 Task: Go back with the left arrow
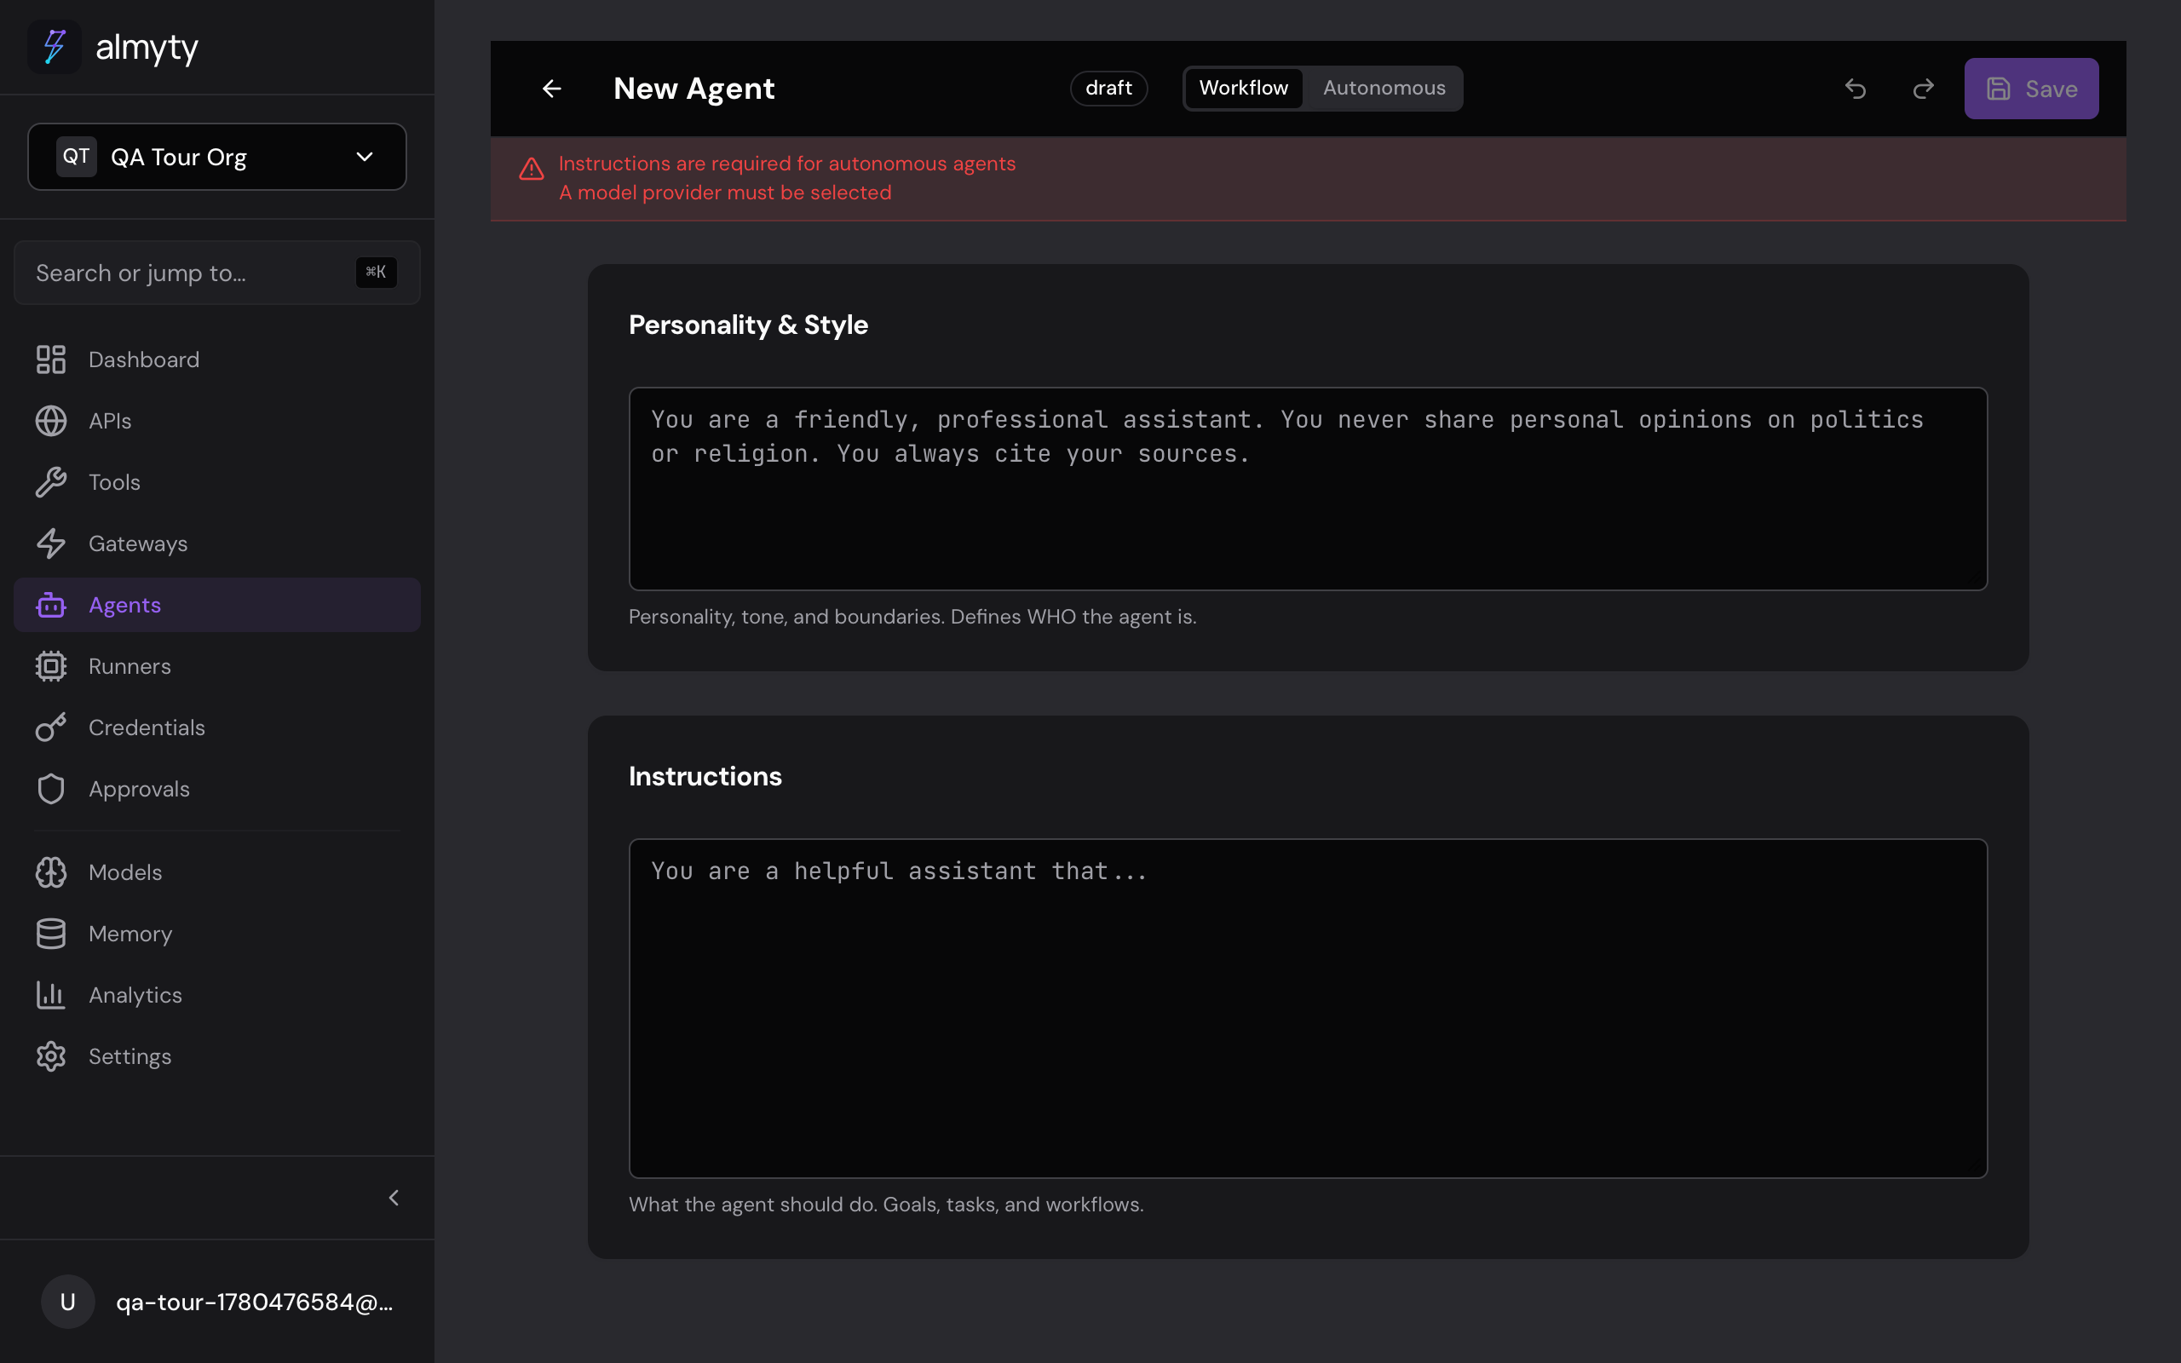pos(551,89)
